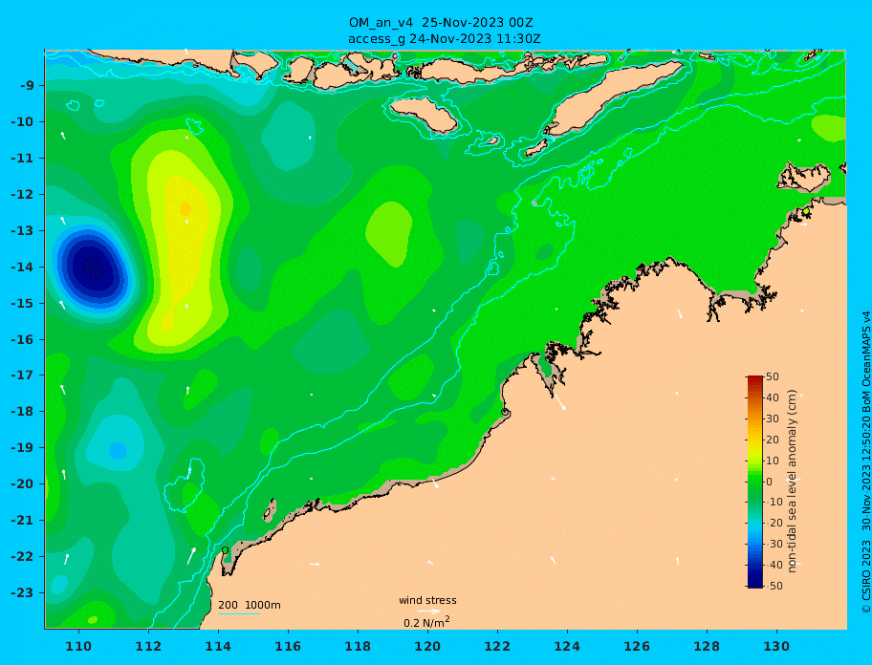
Task: Click the '200 1000m' depth contour label
Action: click(x=250, y=605)
